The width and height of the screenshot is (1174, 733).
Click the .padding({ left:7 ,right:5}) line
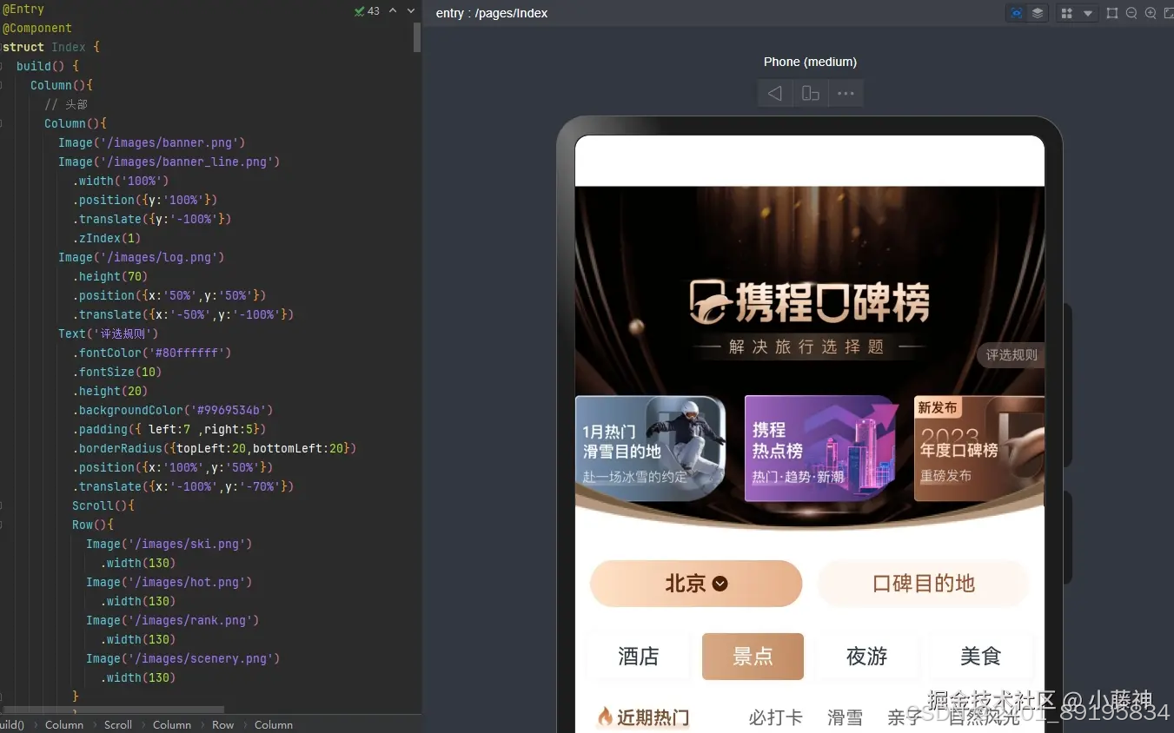click(x=169, y=429)
